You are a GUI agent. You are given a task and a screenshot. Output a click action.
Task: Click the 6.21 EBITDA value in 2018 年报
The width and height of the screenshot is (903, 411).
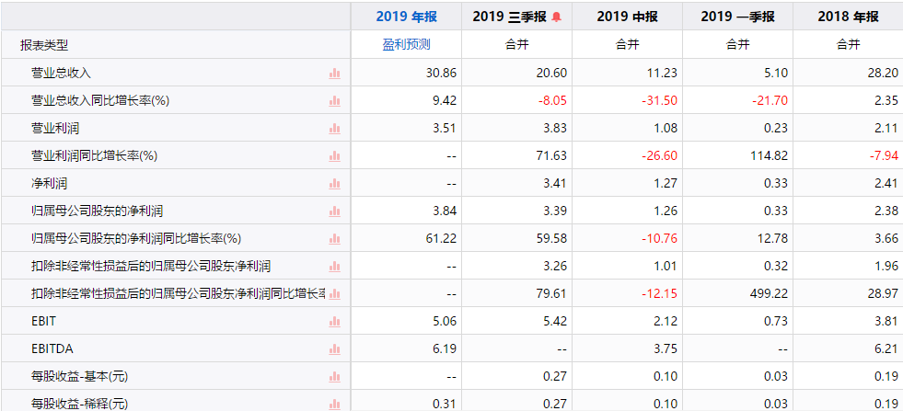coord(886,349)
